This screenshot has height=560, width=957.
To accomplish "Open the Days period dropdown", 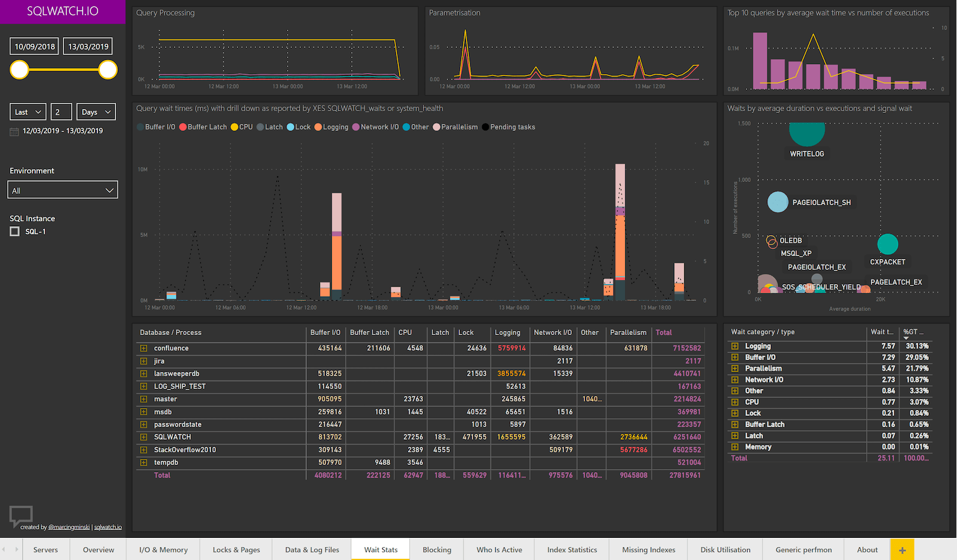I will (96, 112).
